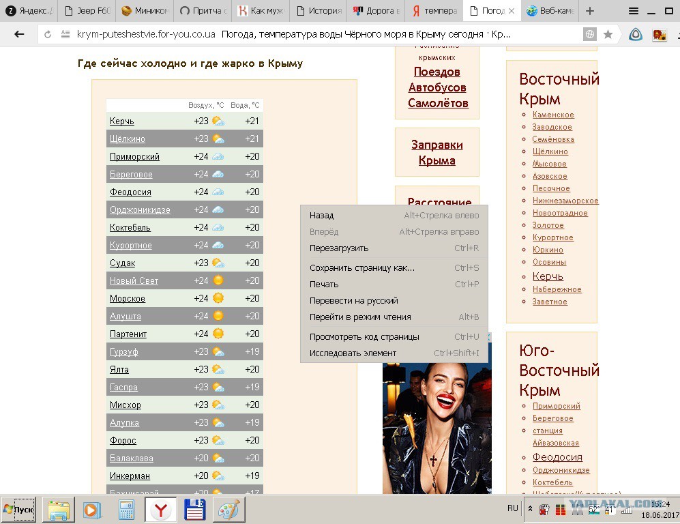Open the Алушта weather link
Image resolution: width=680 pixels, height=524 pixels.
(x=125, y=317)
